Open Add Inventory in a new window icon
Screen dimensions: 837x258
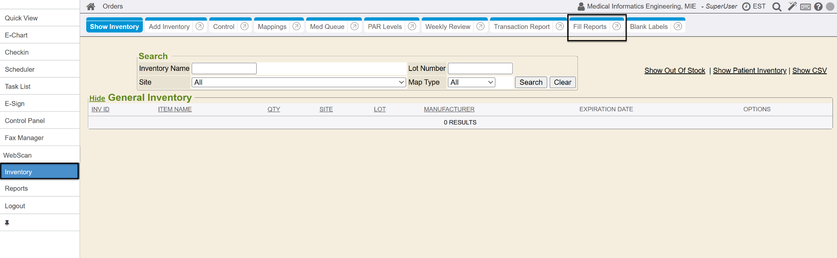[x=199, y=26]
